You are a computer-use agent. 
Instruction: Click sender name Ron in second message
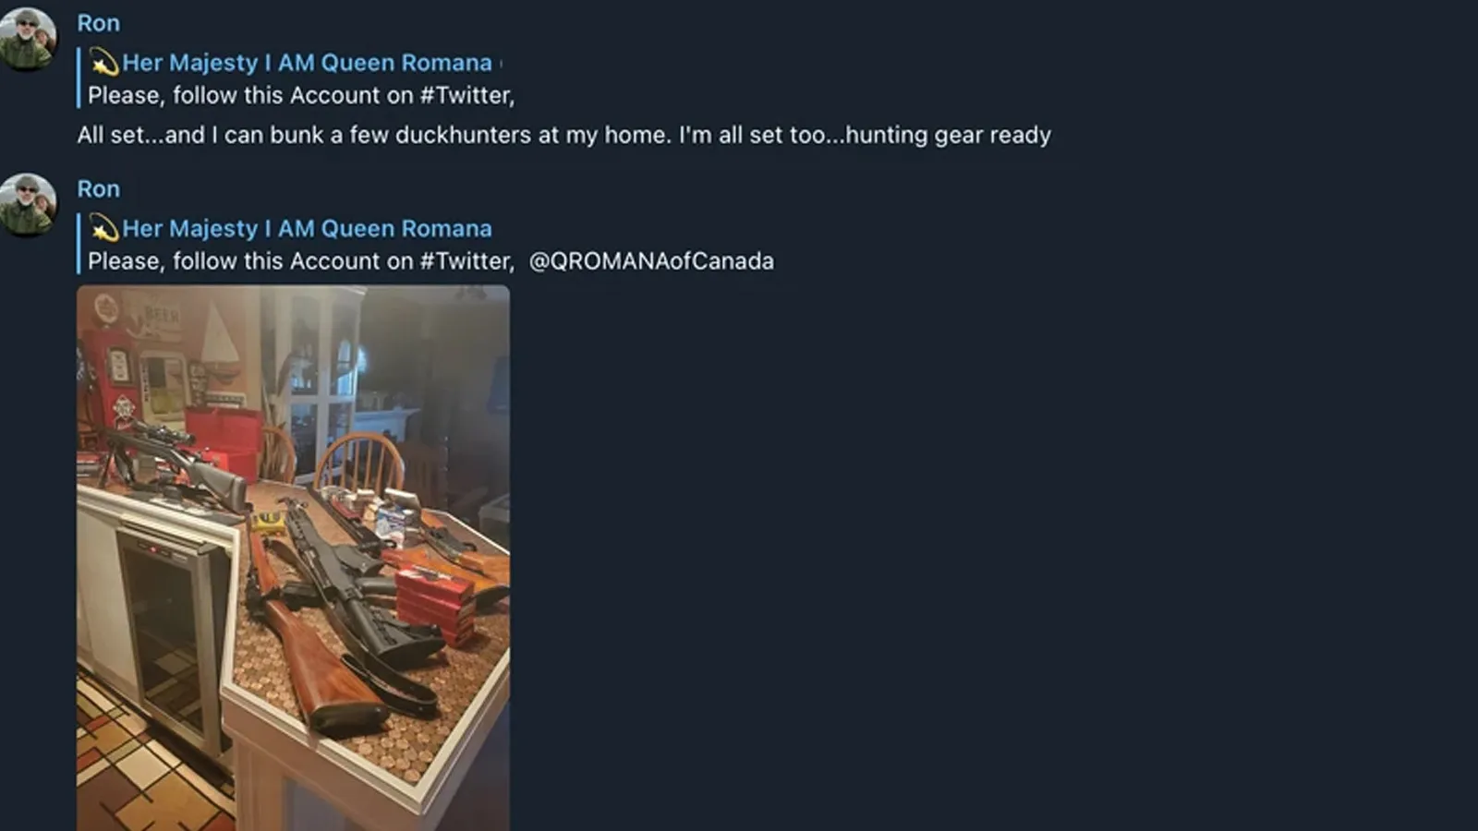click(98, 189)
